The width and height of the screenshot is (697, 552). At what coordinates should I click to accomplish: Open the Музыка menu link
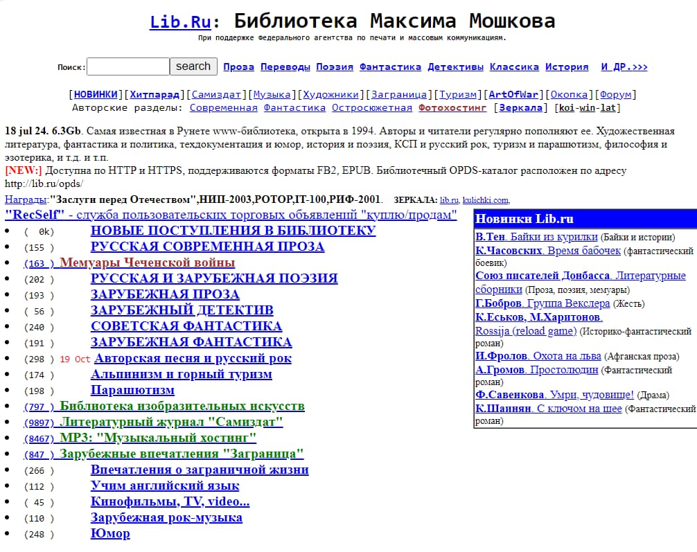[x=272, y=95]
